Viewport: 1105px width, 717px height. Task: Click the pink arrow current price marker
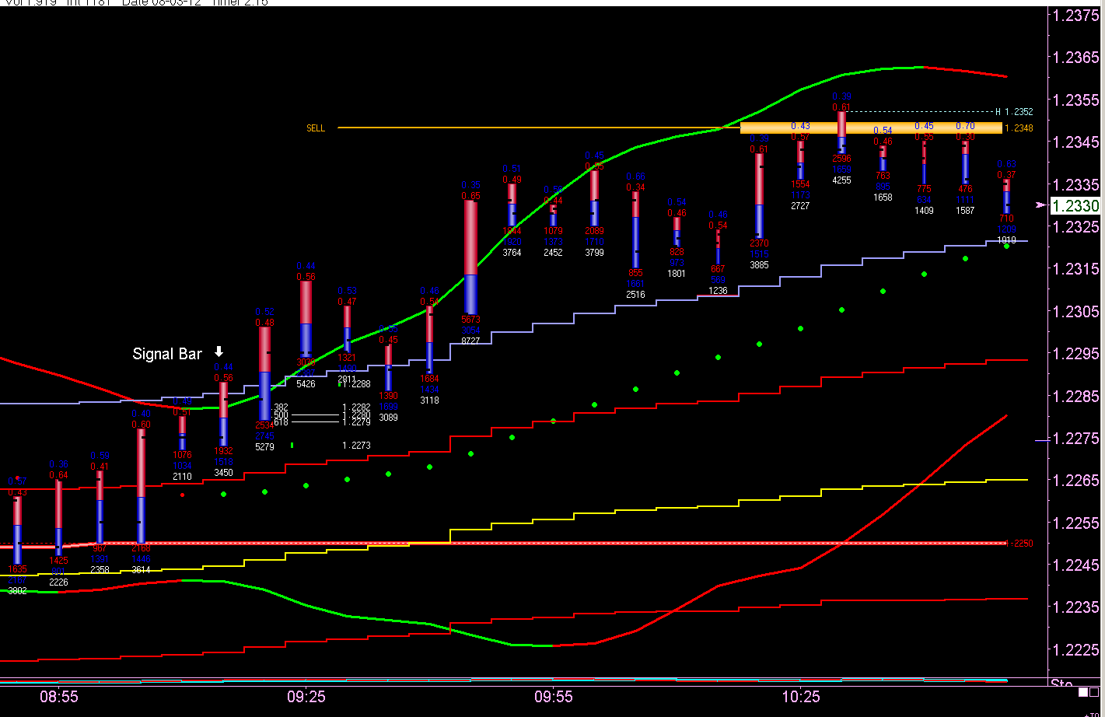(x=1040, y=205)
